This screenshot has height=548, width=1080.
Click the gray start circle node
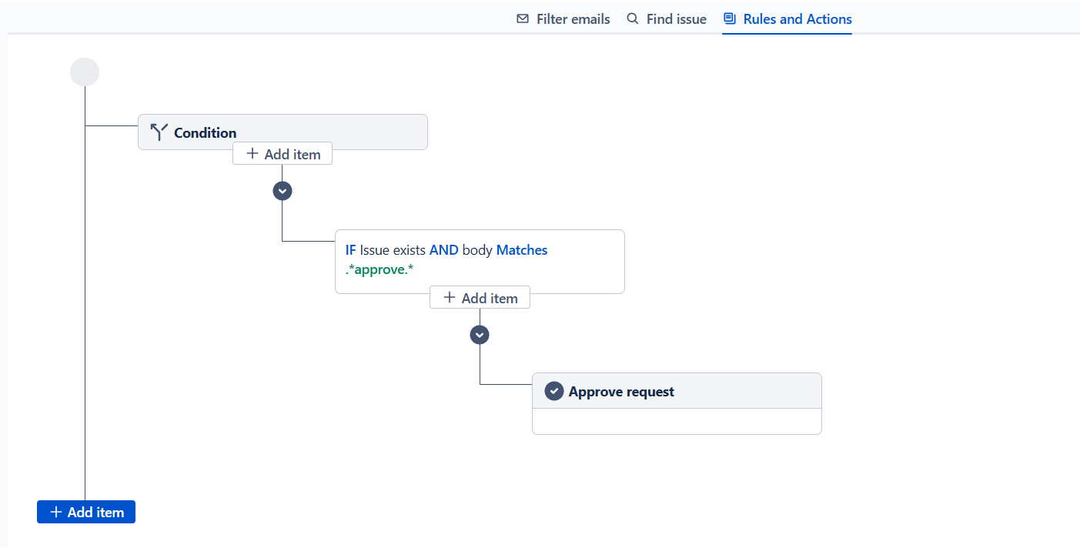click(85, 72)
